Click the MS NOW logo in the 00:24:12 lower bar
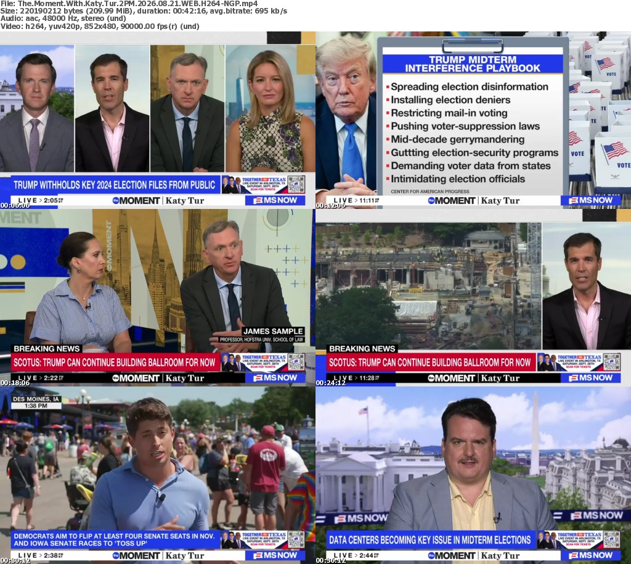631x564 pixels. click(x=591, y=378)
